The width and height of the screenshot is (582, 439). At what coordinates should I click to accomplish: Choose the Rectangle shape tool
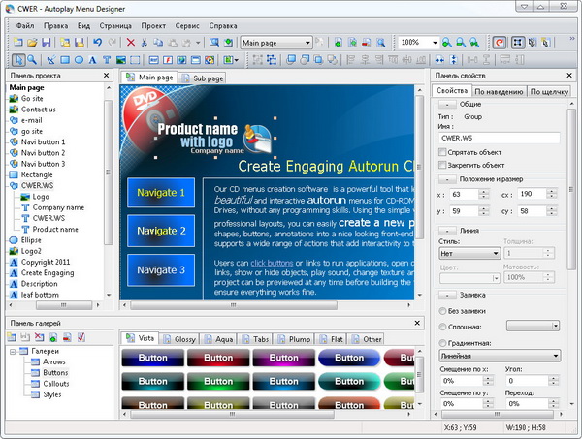[x=65, y=60]
